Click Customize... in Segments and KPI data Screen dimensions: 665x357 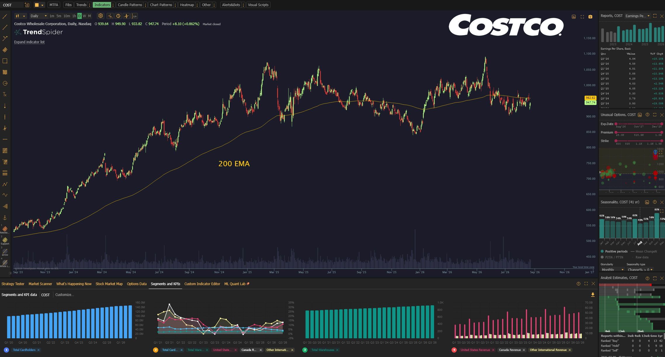point(65,295)
